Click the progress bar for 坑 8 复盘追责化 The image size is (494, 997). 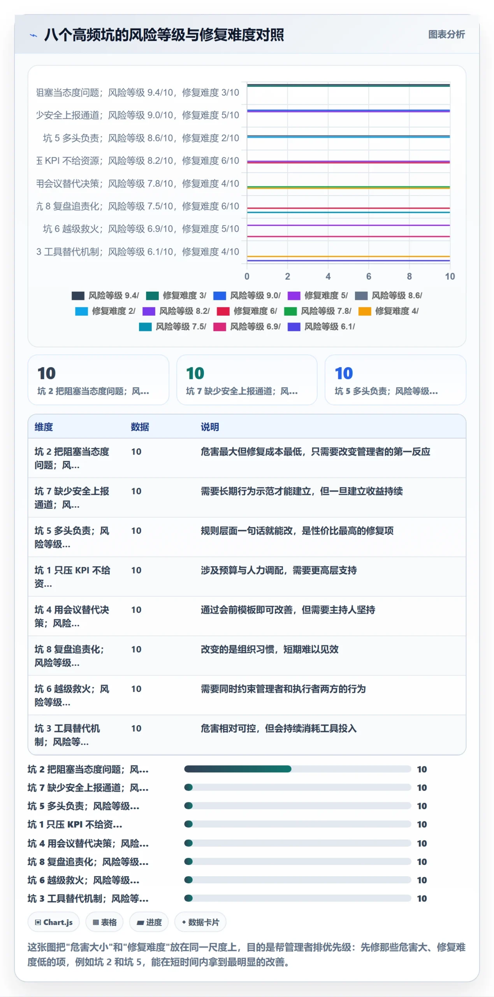point(297,861)
